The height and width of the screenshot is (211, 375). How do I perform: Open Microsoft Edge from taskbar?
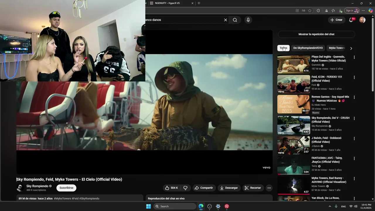point(201,206)
